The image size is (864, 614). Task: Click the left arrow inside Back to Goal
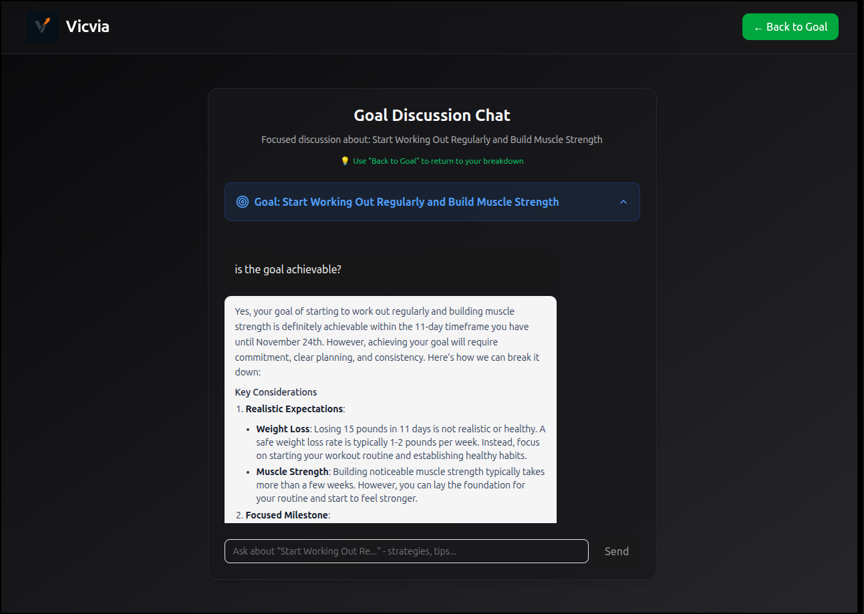(x=760, y=27)
